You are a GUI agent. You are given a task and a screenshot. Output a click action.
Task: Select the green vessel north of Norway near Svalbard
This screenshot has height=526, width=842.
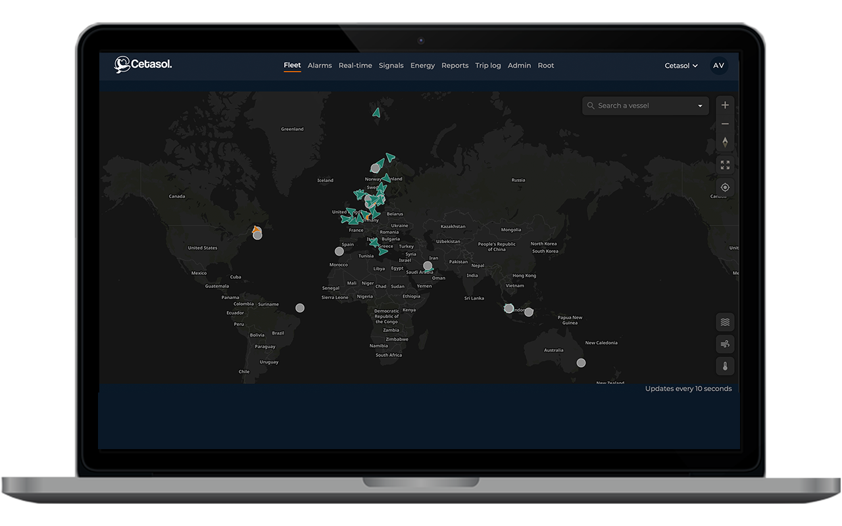376,112
